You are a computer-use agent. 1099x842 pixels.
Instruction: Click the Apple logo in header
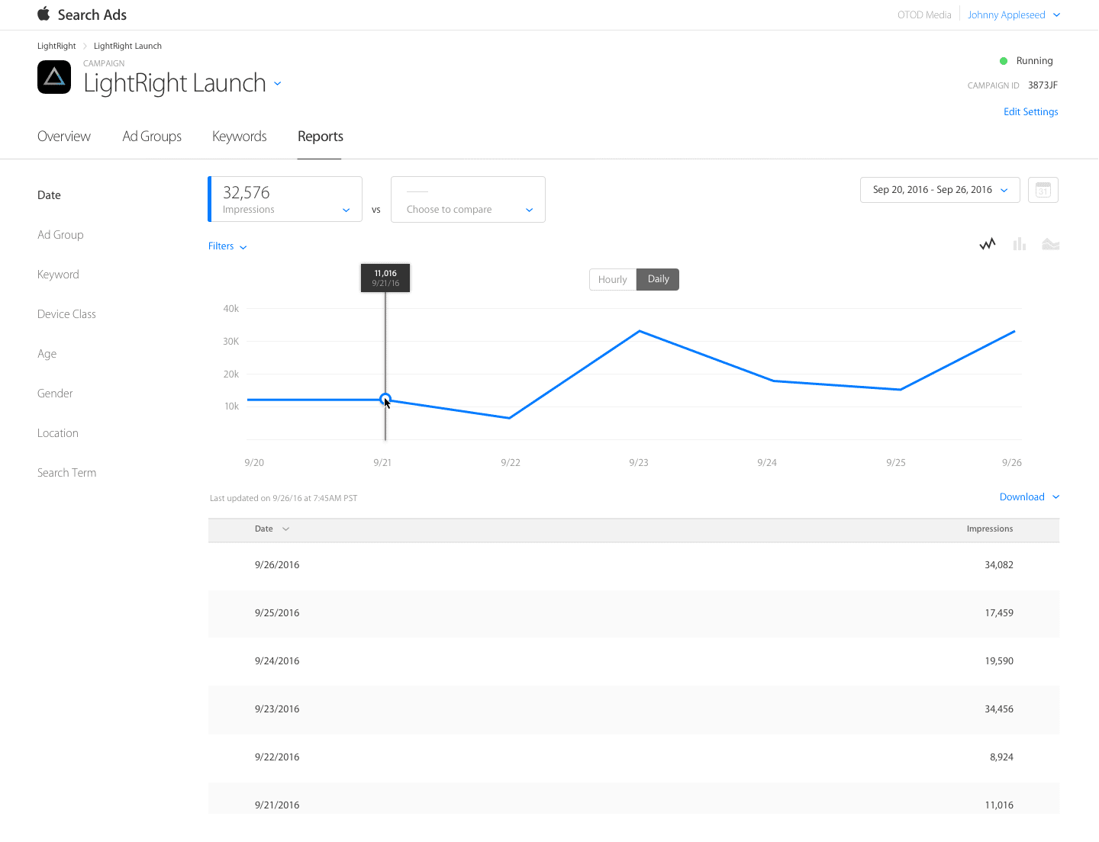point(44,14)
